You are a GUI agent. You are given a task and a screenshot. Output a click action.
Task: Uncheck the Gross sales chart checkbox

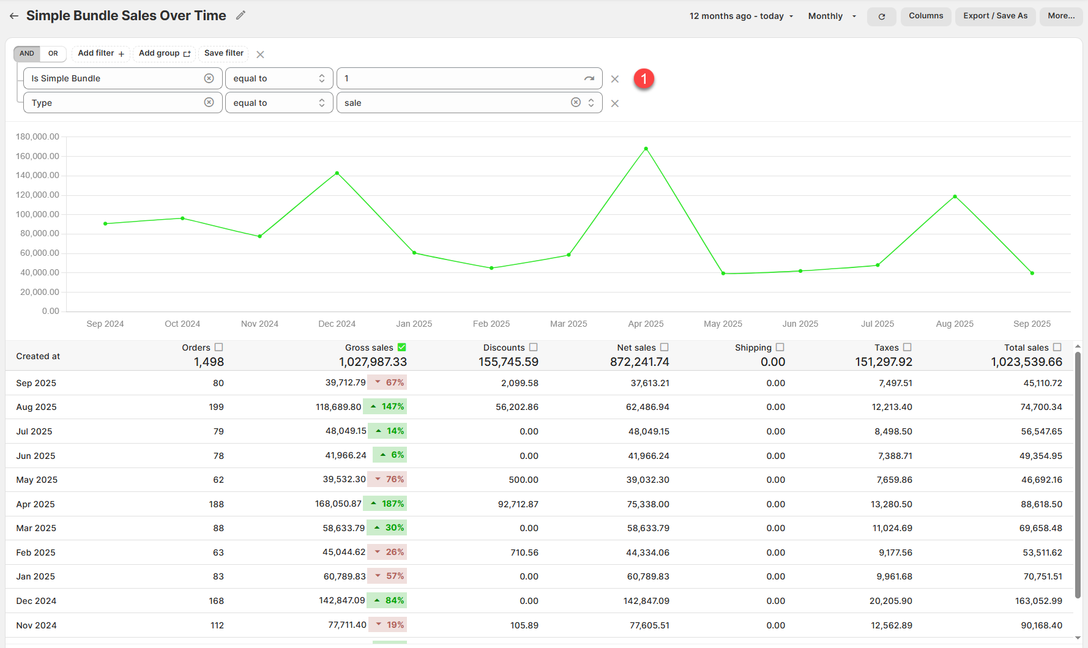point(401,347)
